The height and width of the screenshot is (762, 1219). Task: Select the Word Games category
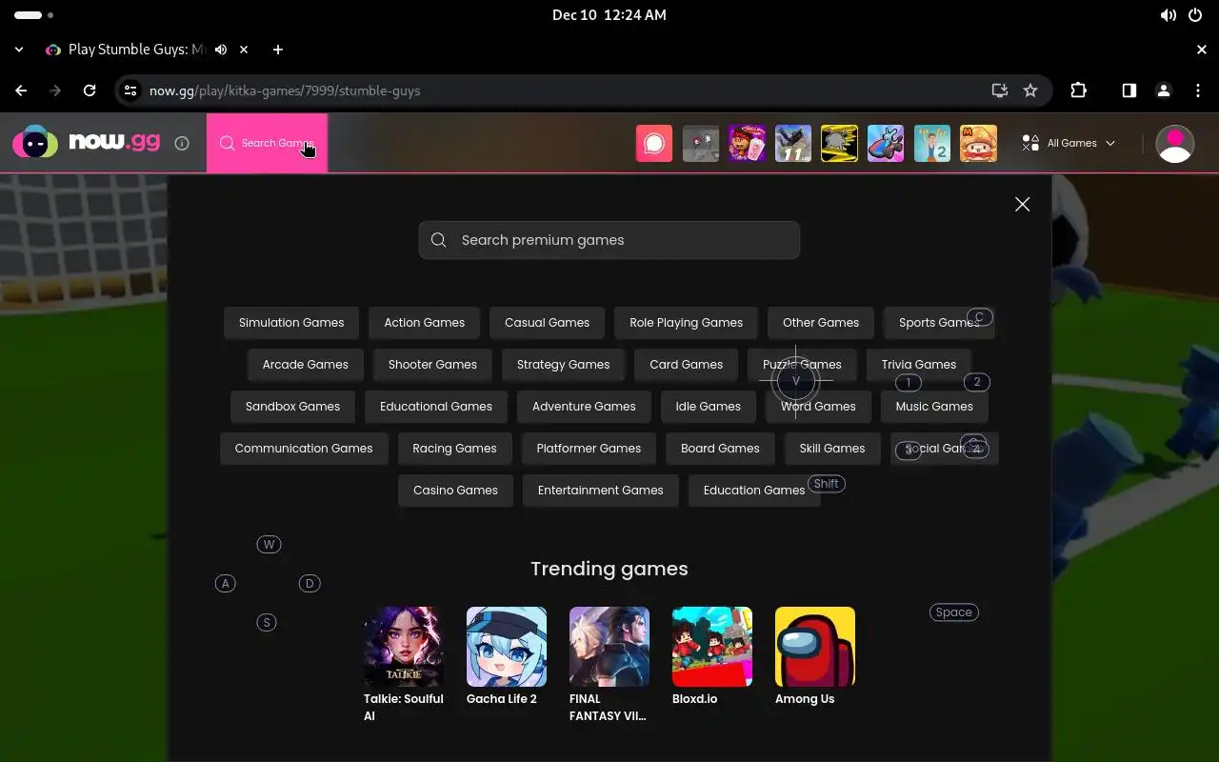pyautogui.click(x=818, y=406)
